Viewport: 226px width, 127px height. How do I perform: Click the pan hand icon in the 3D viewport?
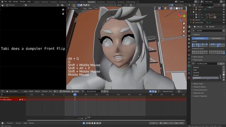point(184,28)
